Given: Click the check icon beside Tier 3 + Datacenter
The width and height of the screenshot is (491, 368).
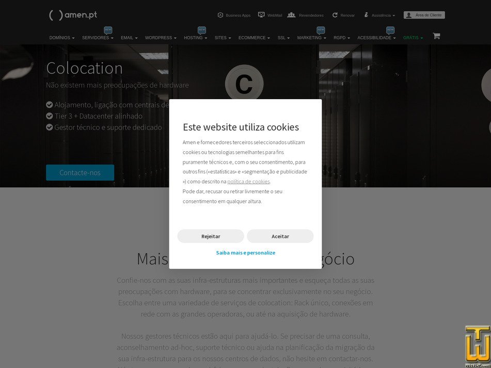Looking at the screenshot, I should (x=49, y=116).
